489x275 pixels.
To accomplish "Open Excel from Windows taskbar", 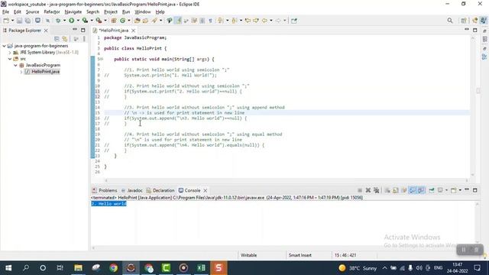I will coord(201,268).
